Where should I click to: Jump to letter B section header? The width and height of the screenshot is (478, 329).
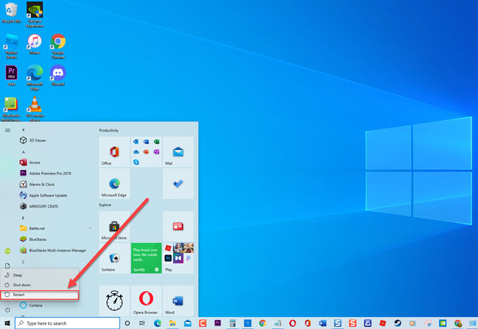23,218
